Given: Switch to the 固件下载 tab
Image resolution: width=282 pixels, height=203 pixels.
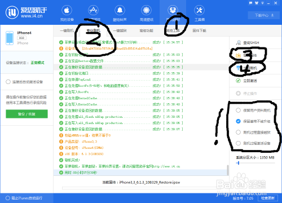Looking at the screenshot, I should (199, 30).
